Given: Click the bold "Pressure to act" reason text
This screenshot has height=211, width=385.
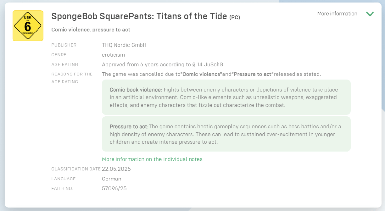Looking at the screenshot, I should click(252, 74).
